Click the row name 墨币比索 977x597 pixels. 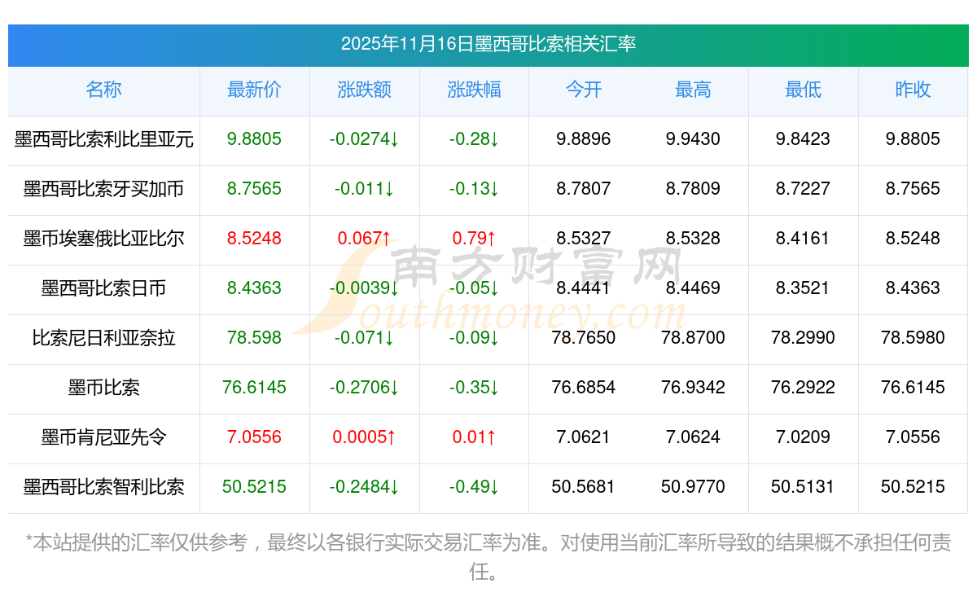coord(103,388)
